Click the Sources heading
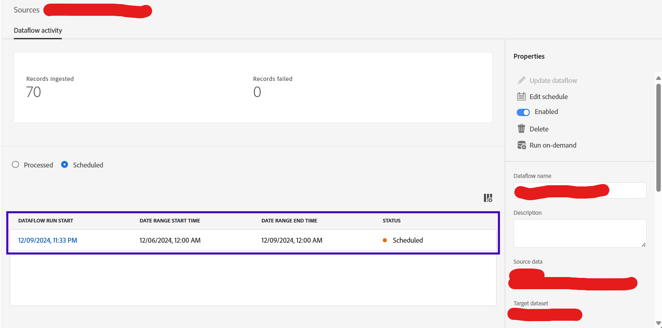The height and width of the screenshot is (328, 662). point(26,10)
